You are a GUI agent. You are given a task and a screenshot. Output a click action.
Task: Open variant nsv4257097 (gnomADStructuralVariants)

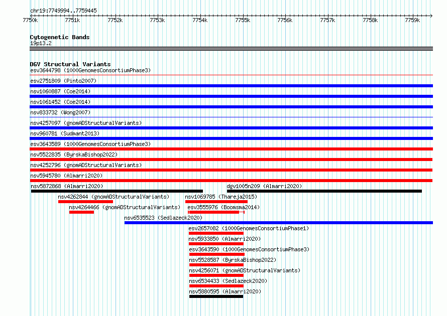pos(86,123)
